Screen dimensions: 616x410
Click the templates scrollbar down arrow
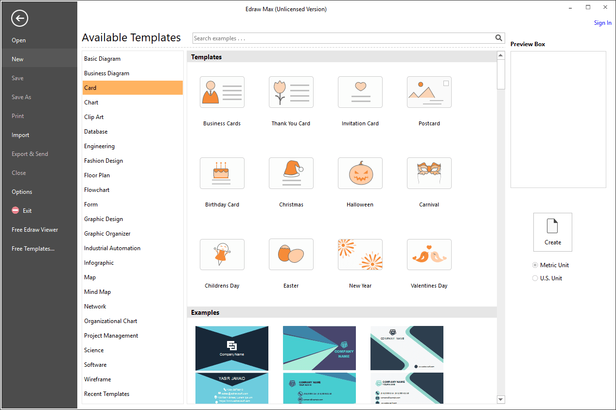point(501,399)
